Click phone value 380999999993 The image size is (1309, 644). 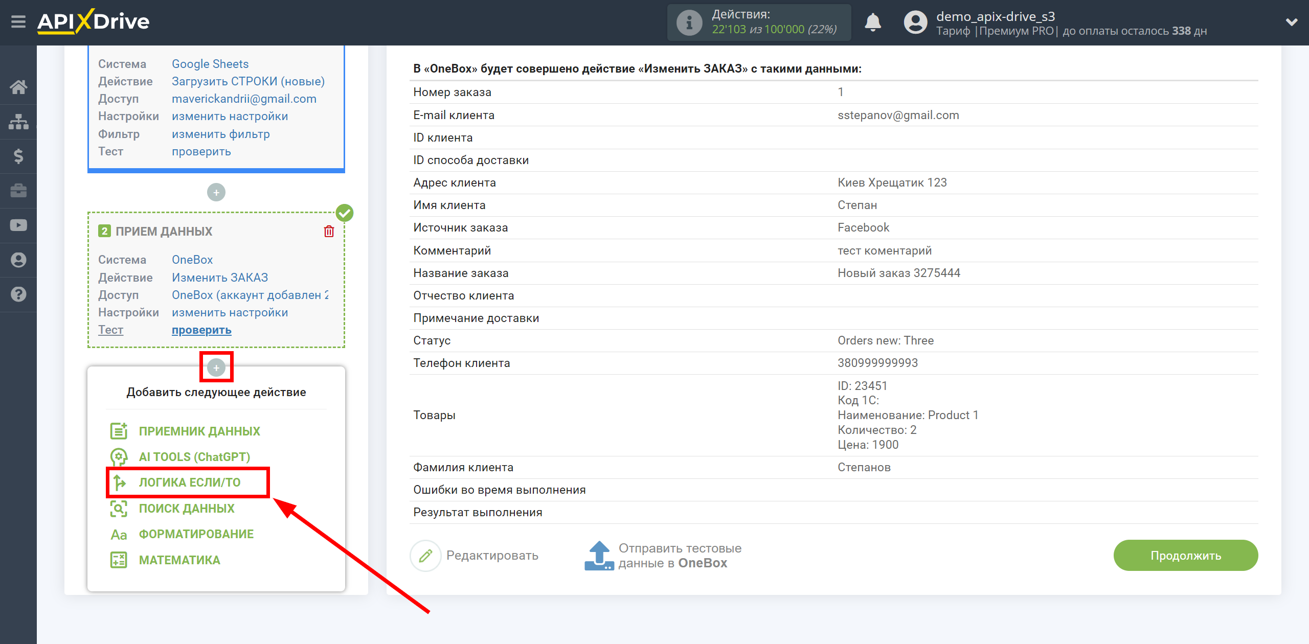(x=877, y=363)
